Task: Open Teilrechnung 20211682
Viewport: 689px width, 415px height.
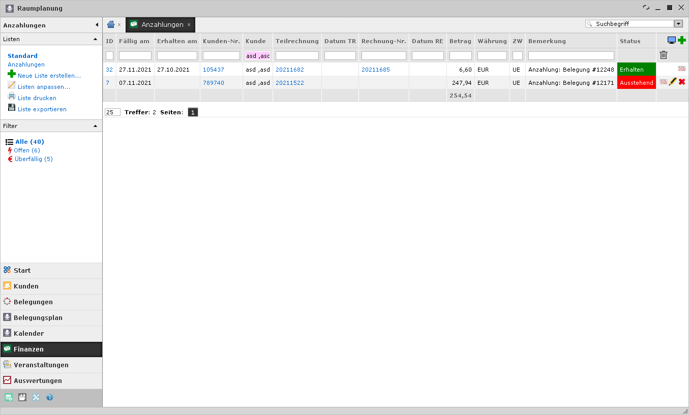Action: point(290,70)
